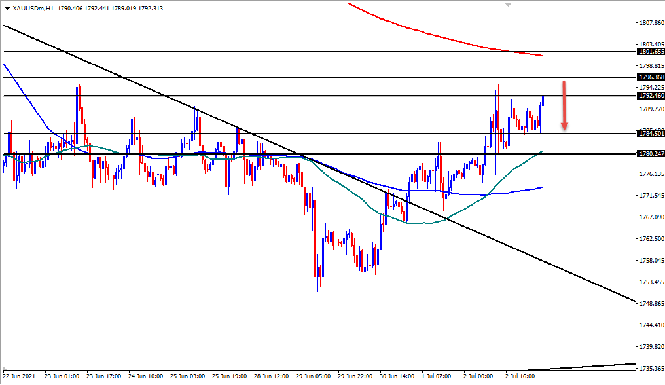The height and width of the screenshot is (385, 665).
Task: Click the 1744.410 price scale value
Action: (x=652, y=325)
